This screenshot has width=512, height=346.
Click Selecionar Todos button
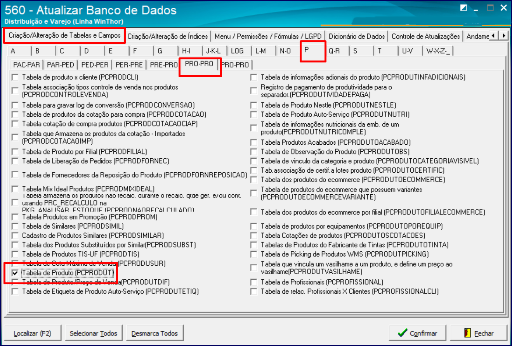pyautogui.click(x=93, y=333)
